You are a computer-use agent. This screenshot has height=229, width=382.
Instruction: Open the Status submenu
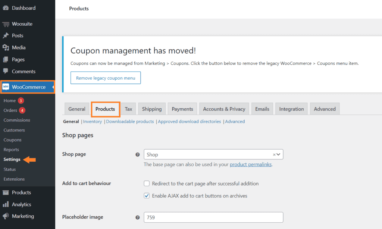point(9,169)
